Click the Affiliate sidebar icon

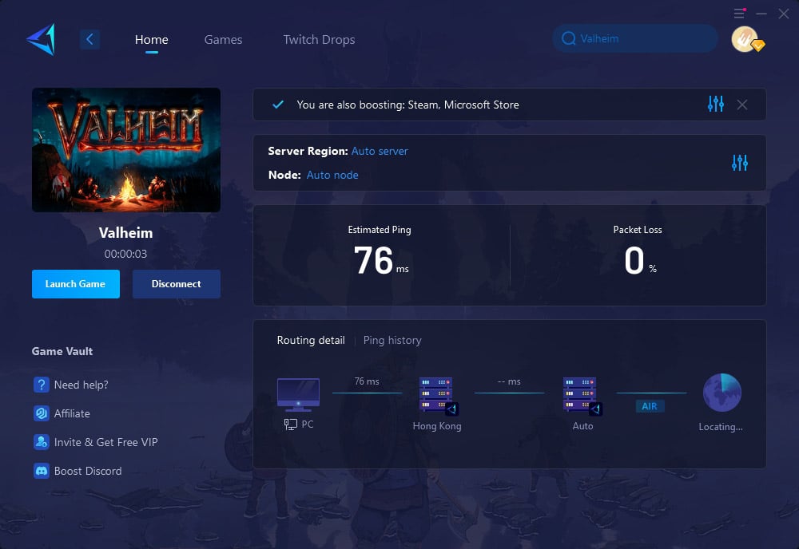pos(42,413)
